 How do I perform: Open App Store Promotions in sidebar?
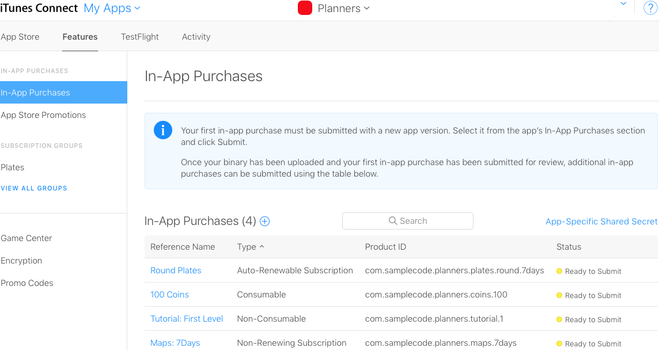pos(43,115)
